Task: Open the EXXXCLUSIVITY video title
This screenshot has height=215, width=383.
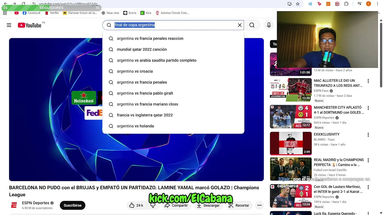Action: coord(326,134)
